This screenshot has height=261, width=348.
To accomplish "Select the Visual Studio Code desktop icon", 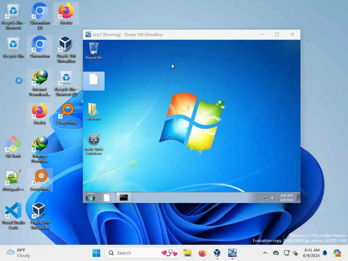I will click(x=13, y=216).
